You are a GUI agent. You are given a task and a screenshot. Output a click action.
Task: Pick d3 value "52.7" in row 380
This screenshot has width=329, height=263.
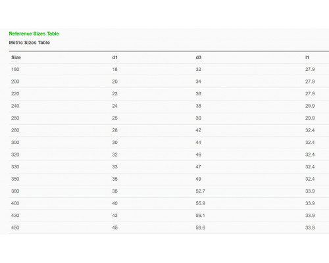(200, 191)
